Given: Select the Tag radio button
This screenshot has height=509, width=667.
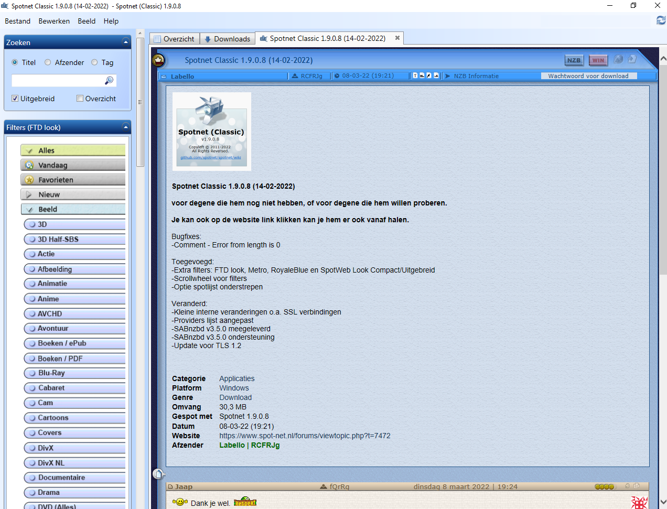Looking at the screenshot, I should [94, 62].
